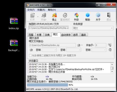
Task: Switch to the 自动保存 tab
Action: point(66,35)
